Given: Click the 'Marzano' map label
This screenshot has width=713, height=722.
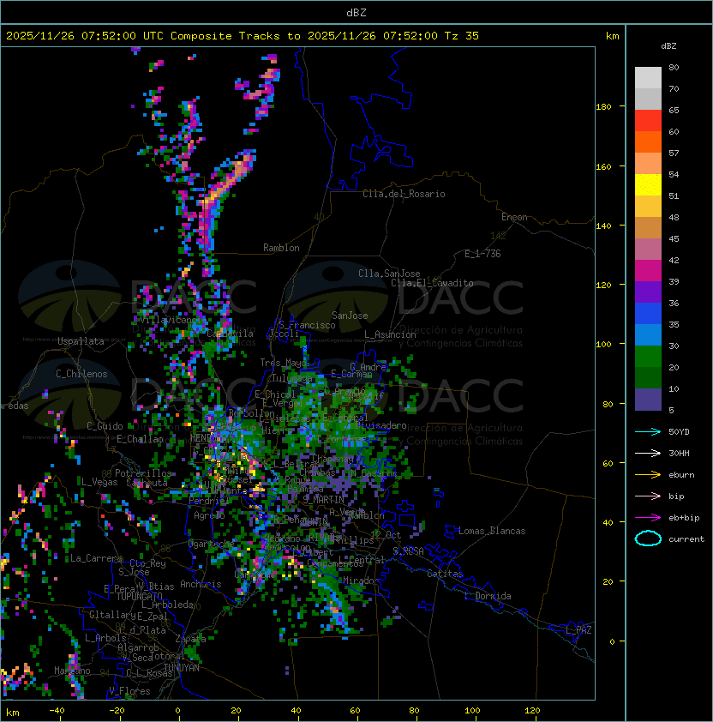Looking at the screenshot, I should [72, 671].
